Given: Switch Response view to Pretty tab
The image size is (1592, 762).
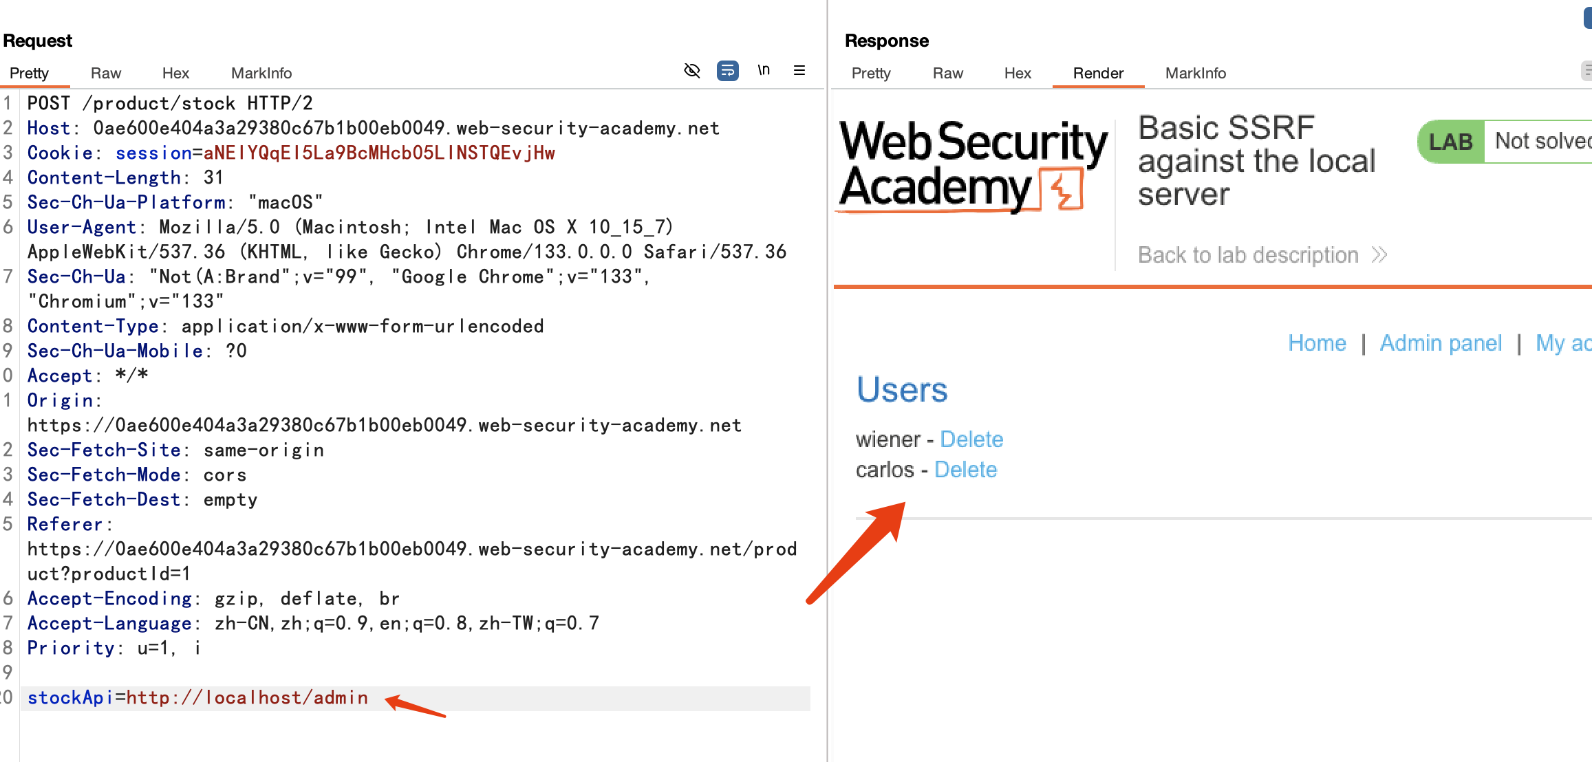Looking at the screenshot, I should coord(871,74).
